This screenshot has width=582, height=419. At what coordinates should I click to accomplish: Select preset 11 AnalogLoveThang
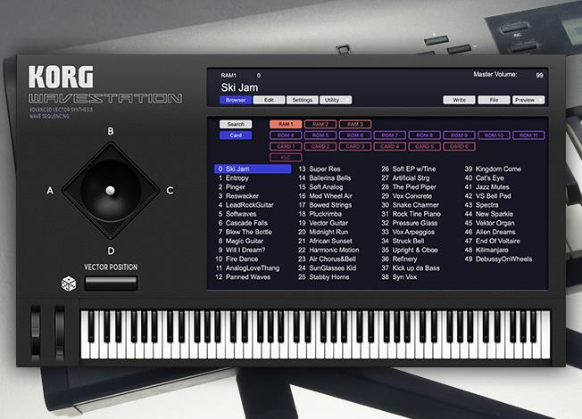pyautogui.click(x=247, y=268)
